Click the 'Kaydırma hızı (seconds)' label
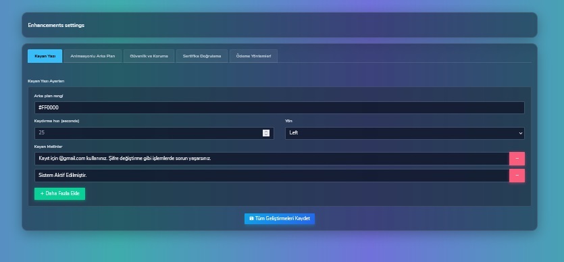This screenshot has width=564, height=262. (x=57, y=121)
